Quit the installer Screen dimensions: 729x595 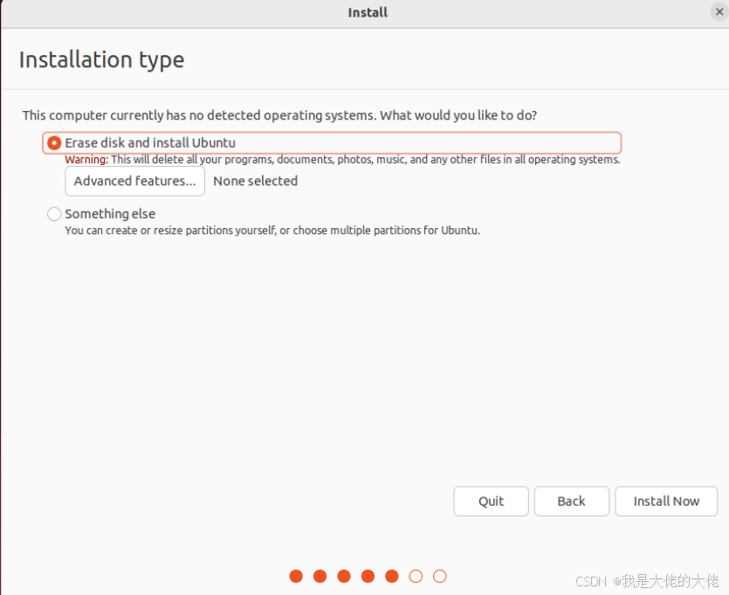coord(491,501)
